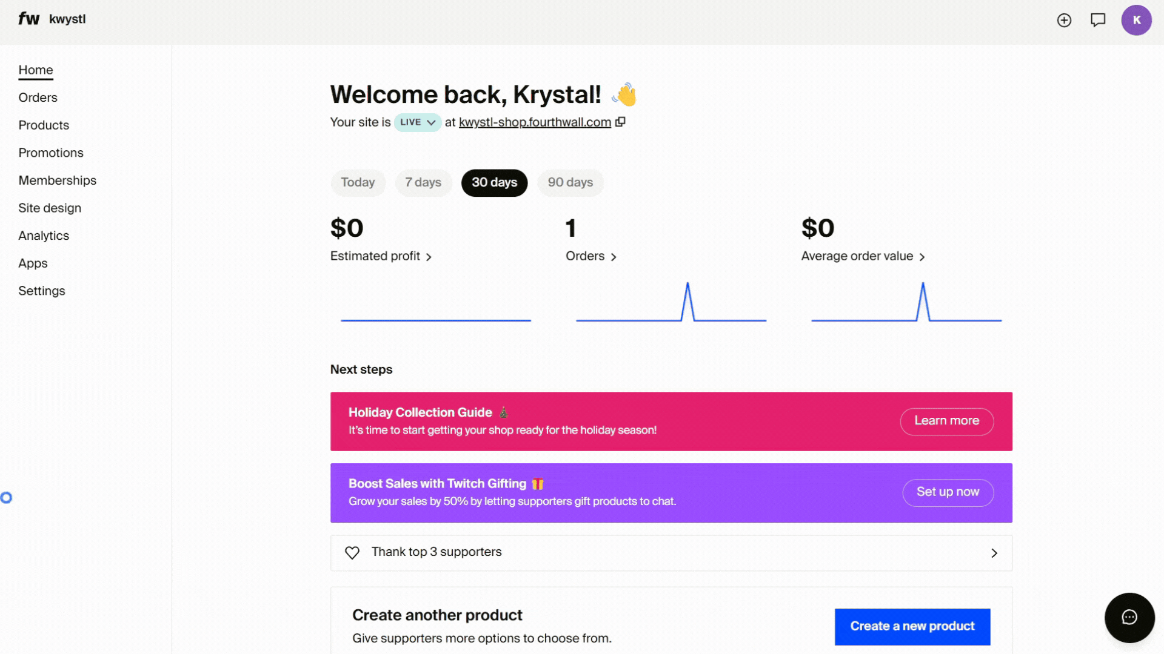Expand Average order value details
Screen dimensions: 1164x654
[x=863, y=256]
